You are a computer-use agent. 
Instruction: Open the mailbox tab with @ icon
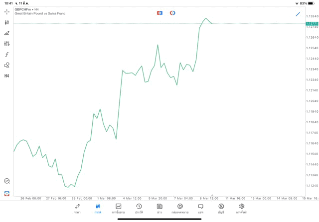(x=180, y=208)
